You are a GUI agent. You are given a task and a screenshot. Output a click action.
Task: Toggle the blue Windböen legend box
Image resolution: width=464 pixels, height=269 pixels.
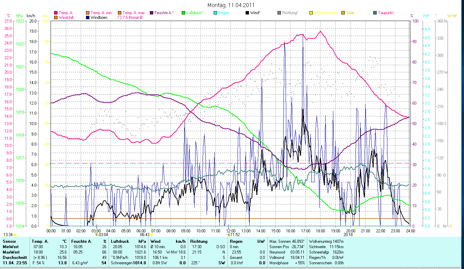[x=88, y=17]
